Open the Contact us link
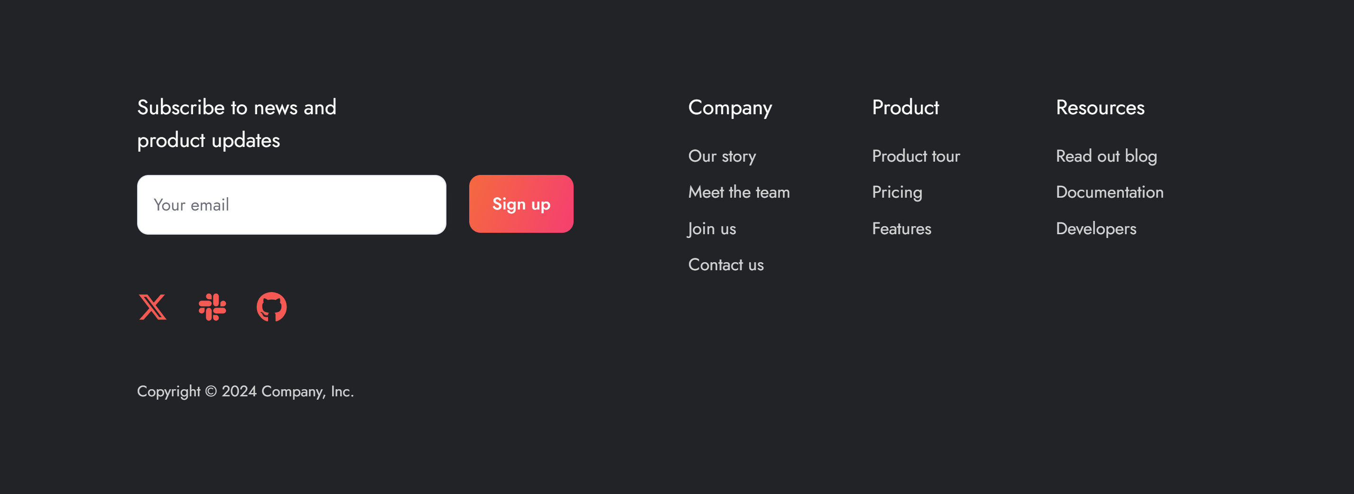 click(x=725, y=265)
